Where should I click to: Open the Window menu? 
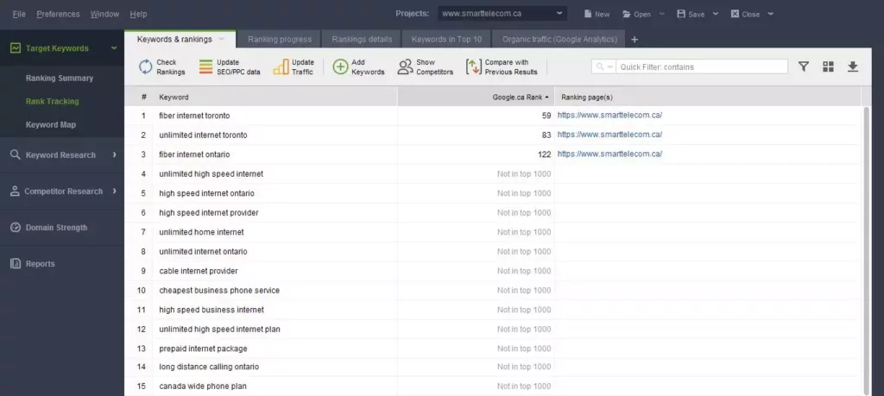[104, 14]
